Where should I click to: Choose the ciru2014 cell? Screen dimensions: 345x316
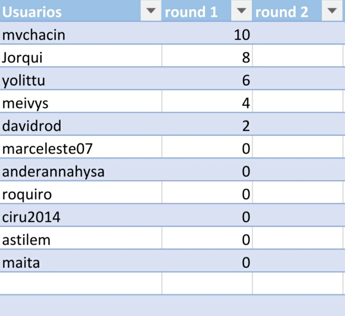click(x=31, y=217)
